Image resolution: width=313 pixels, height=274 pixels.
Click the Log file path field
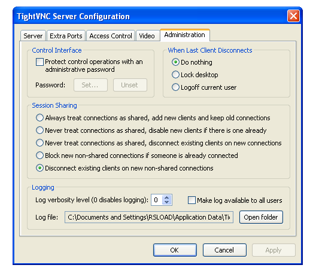(x=149, y=217)
